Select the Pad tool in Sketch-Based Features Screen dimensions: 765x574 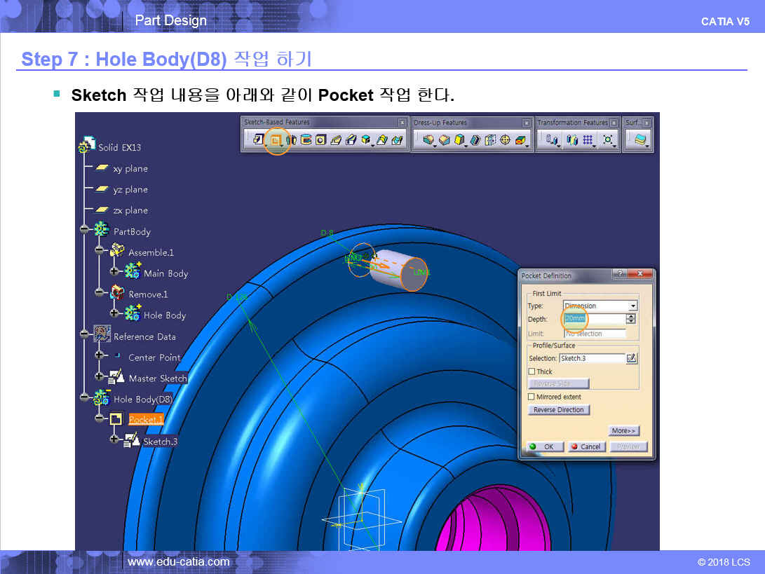pyautogui.click(x=259, y=140)
